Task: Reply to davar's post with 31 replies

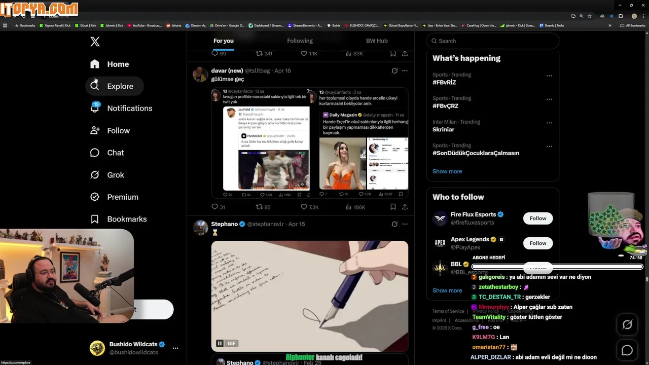Action: pos(218,207)
